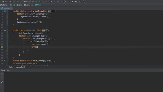Collapse the inner for loop at line 15
Image resolution: width=163 pixels, height=92 pixels.
tap(7, 39)
